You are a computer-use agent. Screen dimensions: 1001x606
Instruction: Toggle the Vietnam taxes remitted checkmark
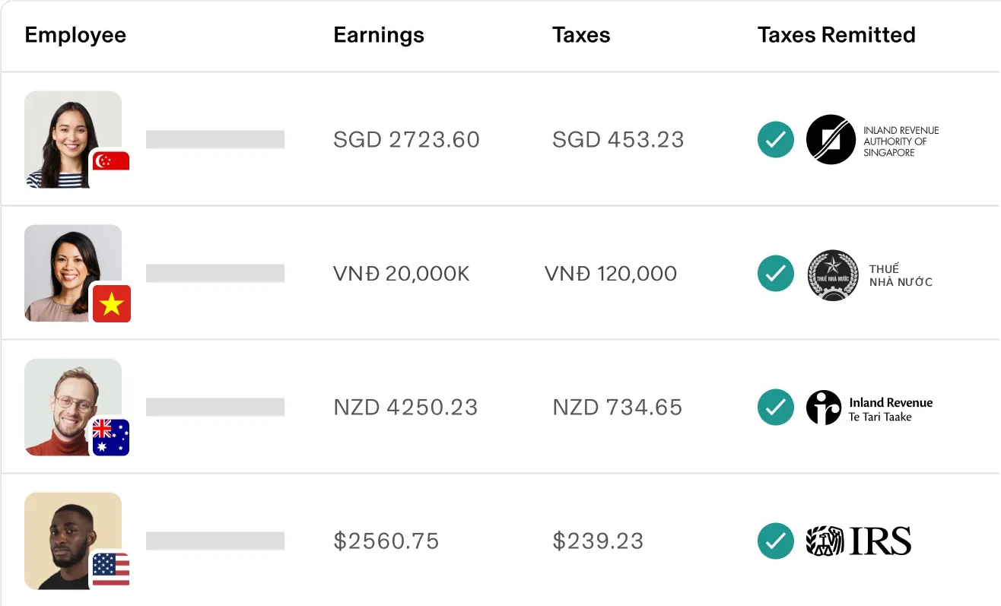pyautogui.click(x=775, y=274)
